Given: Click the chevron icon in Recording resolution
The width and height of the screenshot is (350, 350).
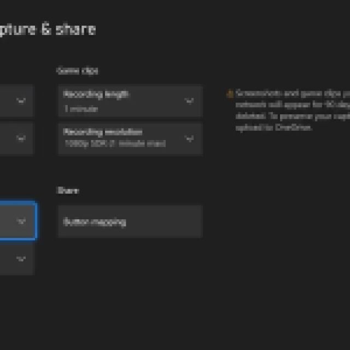Looking at the screenshot, I should 189,139.
